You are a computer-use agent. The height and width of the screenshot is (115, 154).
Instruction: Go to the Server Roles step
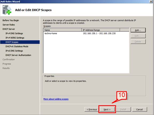pos(9,25)
